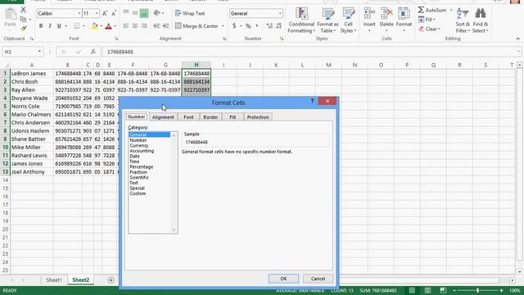The height and width of the screenshot is (295, 524).
Task: Select Custom category in list
Action: (138, 193)
